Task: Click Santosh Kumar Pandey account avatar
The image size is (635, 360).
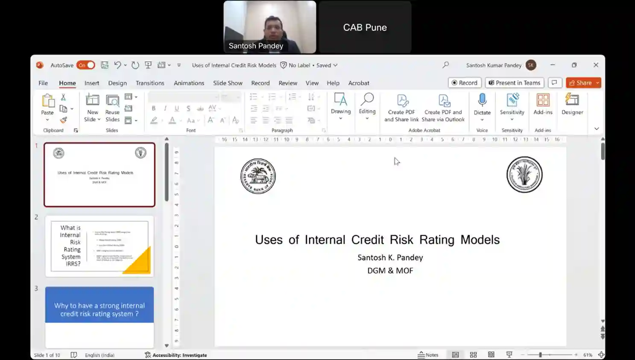Action: tap(531, 65)
